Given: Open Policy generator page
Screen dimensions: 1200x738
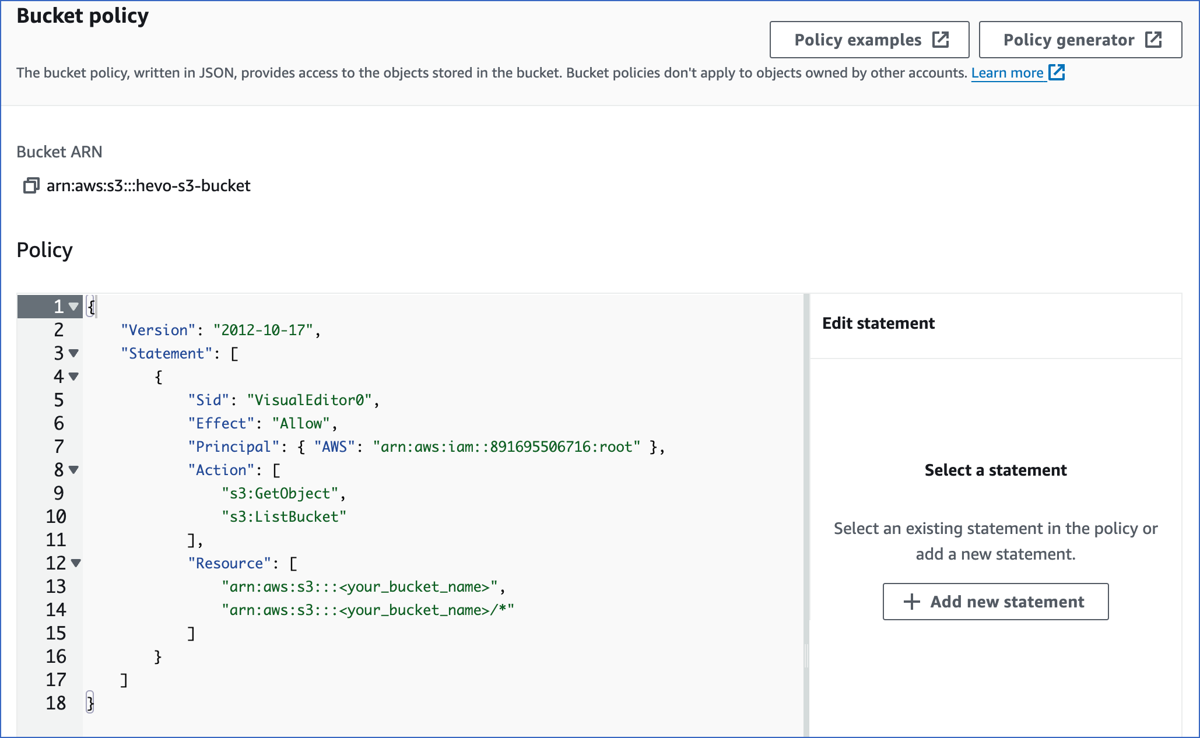Looking at the screenshot, I should tap(1080, 40).
